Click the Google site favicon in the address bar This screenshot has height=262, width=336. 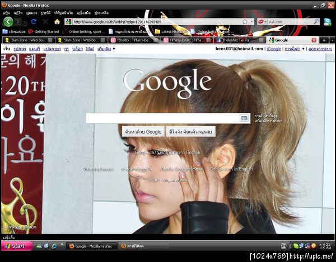[x=68, y=22]
